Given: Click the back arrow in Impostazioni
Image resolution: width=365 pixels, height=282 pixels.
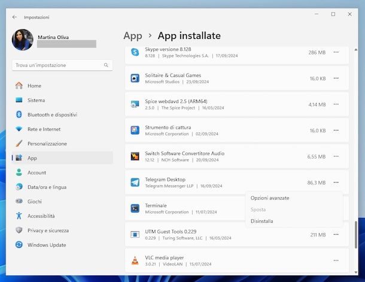Looking at the screenshot, I should [14, 17].
